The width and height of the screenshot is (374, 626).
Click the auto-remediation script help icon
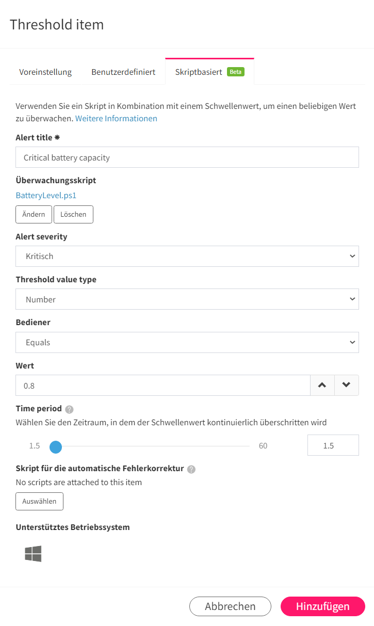(x=191, y=470)
